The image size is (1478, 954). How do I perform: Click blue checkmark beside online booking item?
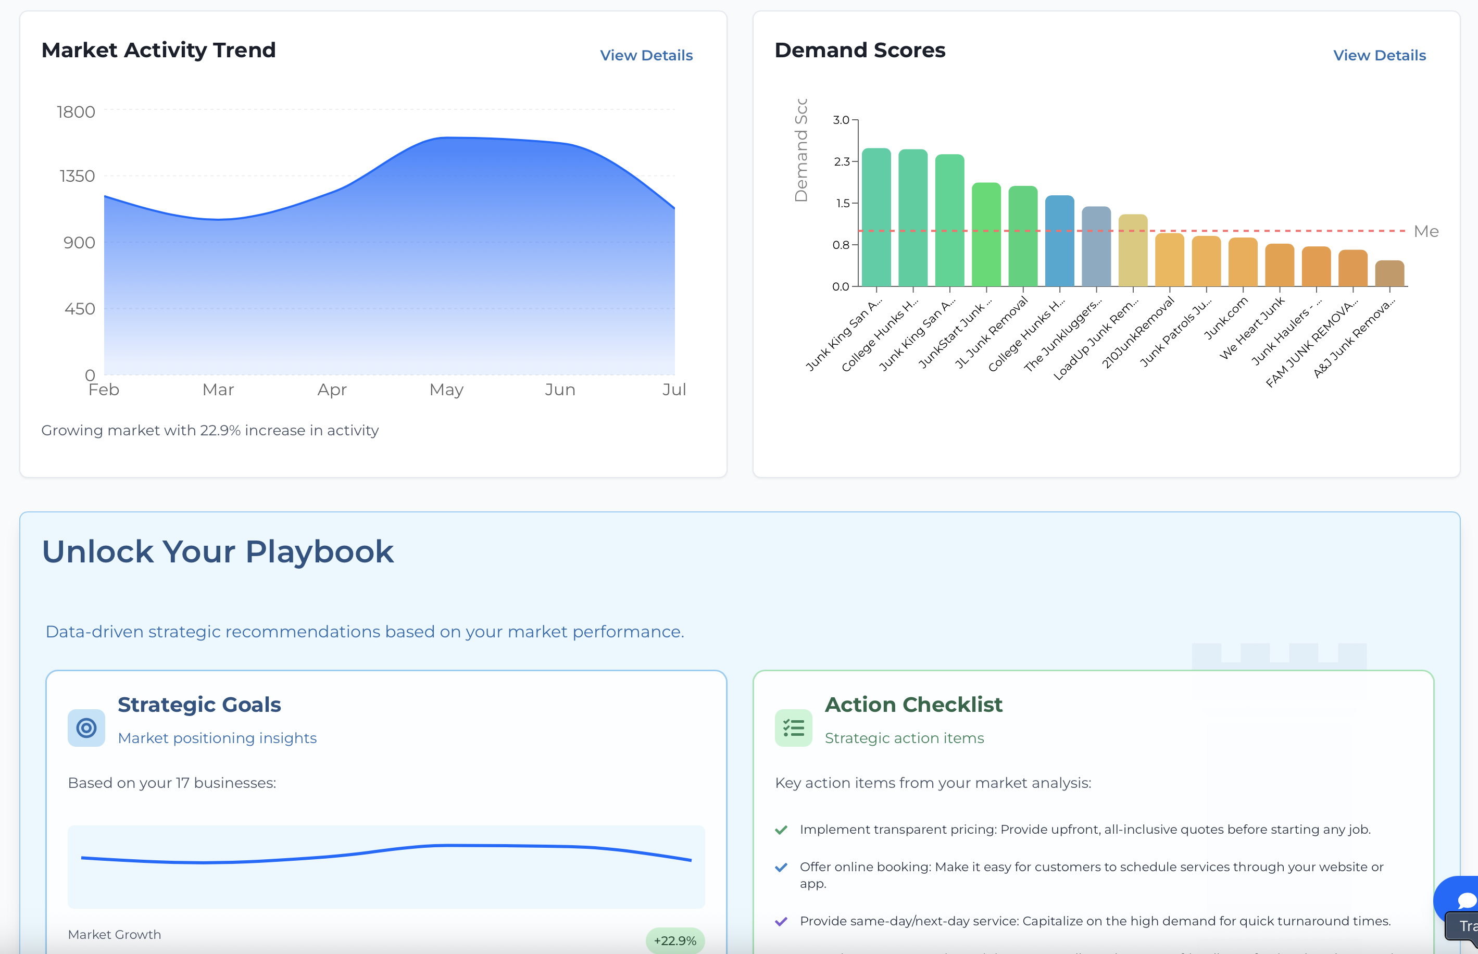[x=781, y=867]
